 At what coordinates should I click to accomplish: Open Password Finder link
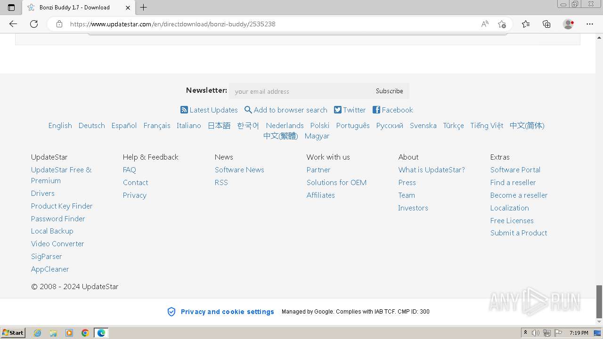pos(58,218)
